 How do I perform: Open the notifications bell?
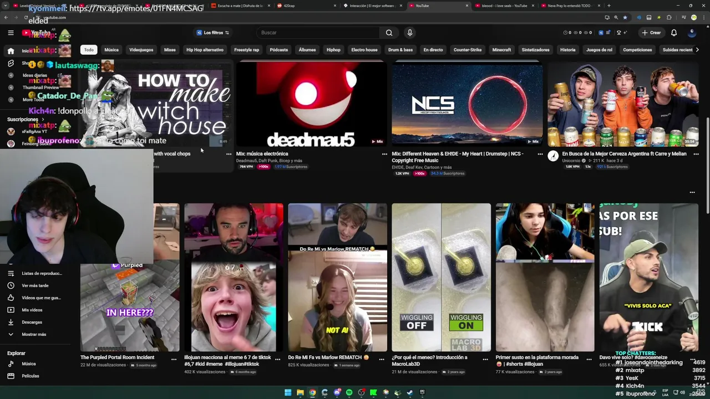[674, 33]
